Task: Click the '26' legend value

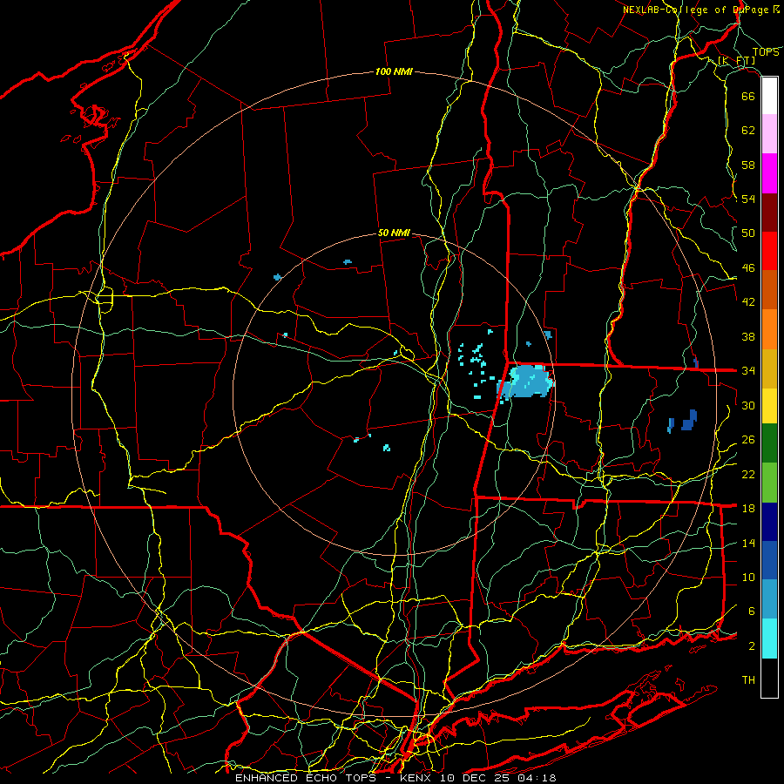Action: click(x=748, y=440)
